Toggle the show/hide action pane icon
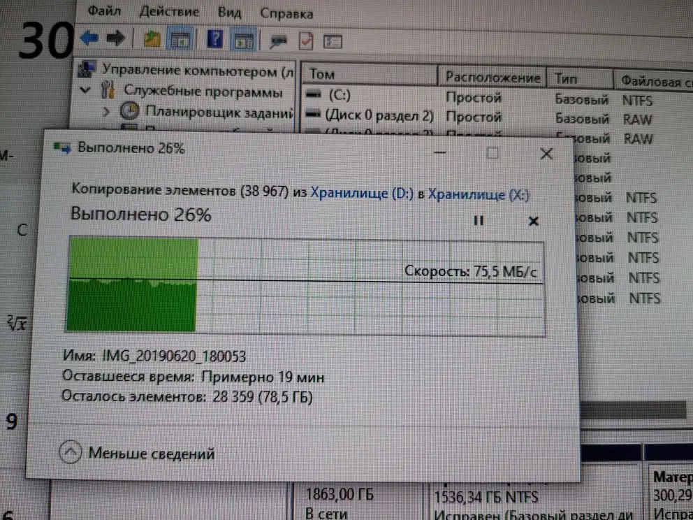693x520 pixels. tap(244, 41)
